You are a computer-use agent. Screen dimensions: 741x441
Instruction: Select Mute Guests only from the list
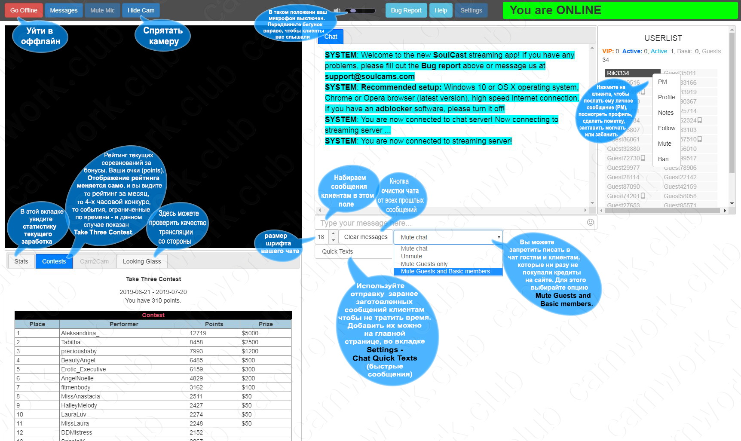[x=424, y=264]
